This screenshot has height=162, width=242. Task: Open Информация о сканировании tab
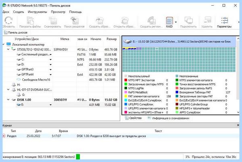pyautogui.click(x=168, y=118)
